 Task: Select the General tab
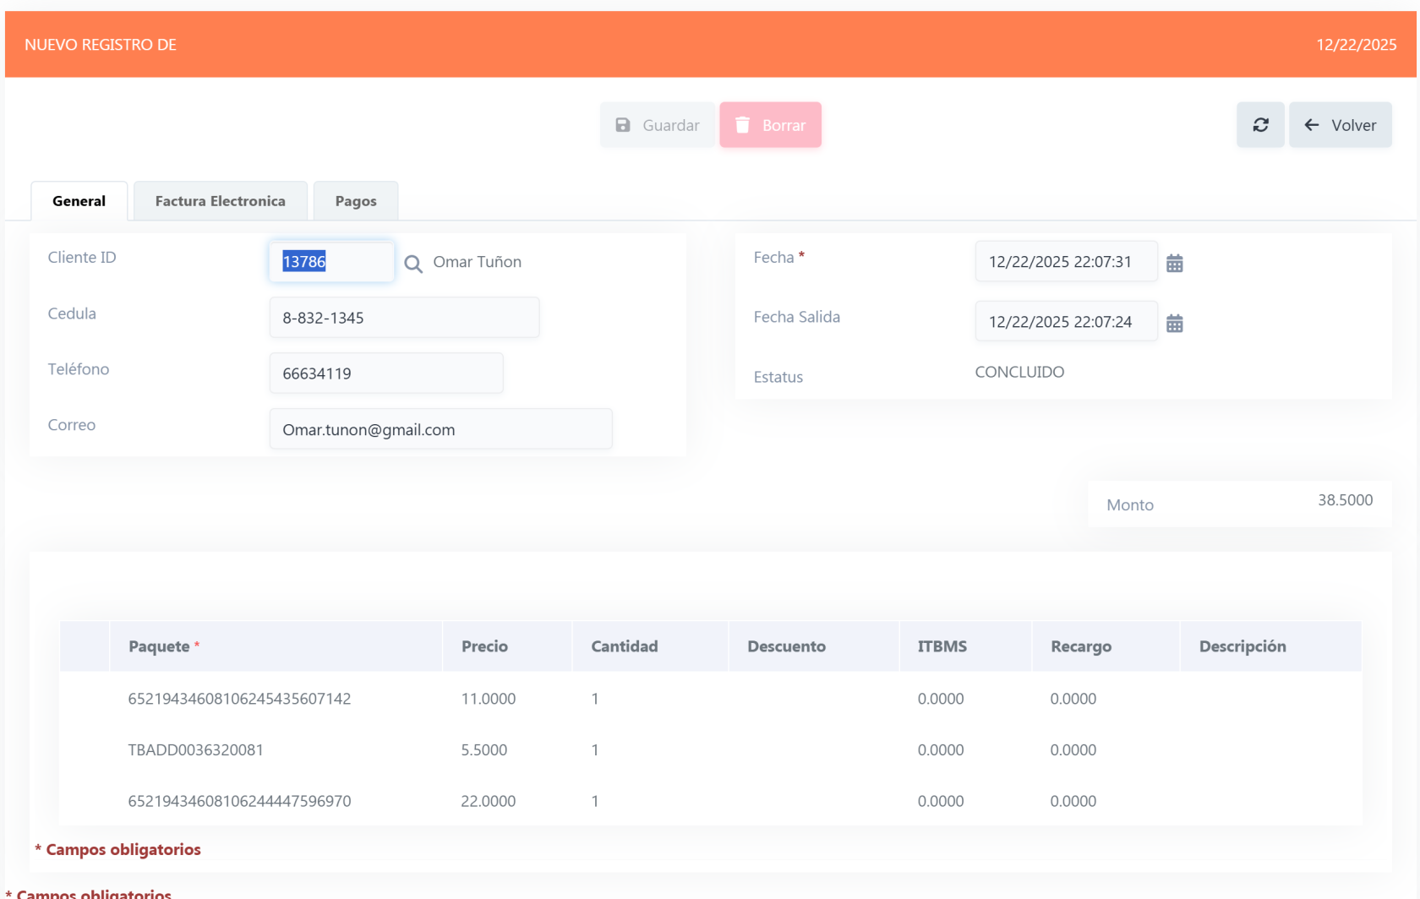coord(79,201)
